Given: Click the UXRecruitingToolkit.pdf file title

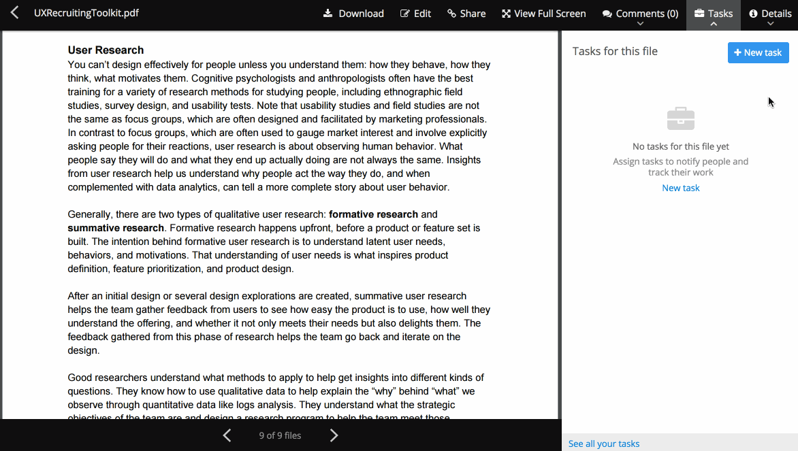Looking at the screenshot, I should (x=86, y=13).
